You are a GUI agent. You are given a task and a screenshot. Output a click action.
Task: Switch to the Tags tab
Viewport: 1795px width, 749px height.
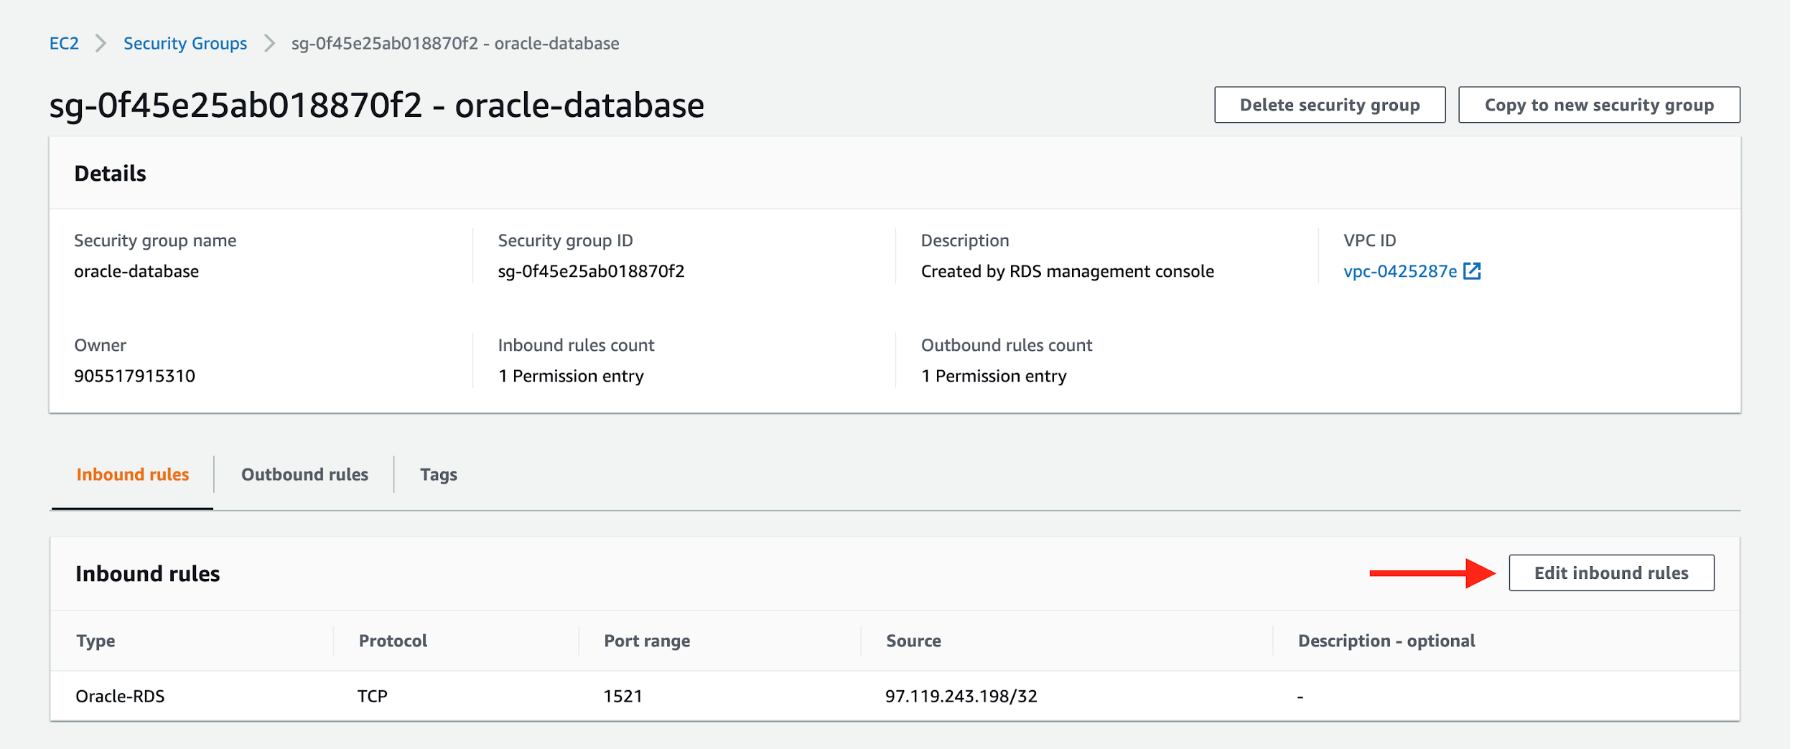[x=439, y=474]
